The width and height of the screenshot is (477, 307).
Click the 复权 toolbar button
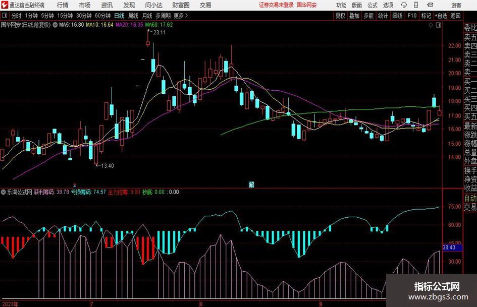[x=340, y=16]
